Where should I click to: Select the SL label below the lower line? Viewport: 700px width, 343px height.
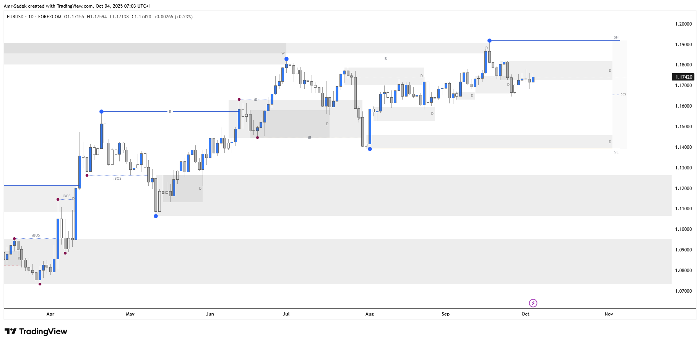click(x=616, y=152)
